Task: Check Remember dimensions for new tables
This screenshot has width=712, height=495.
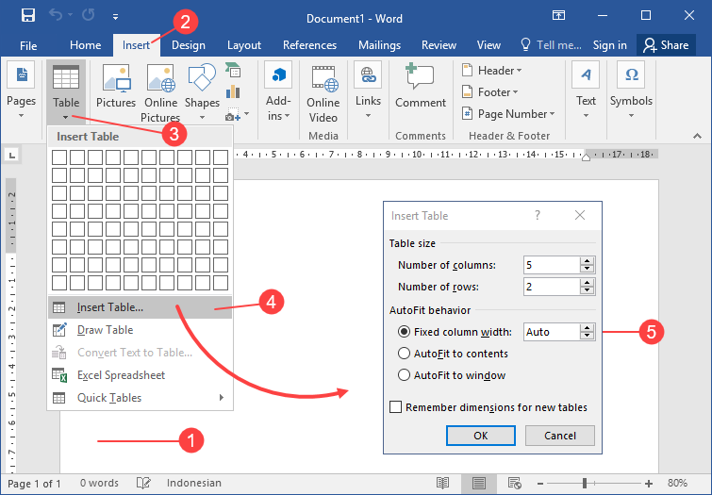Action: 395,407
